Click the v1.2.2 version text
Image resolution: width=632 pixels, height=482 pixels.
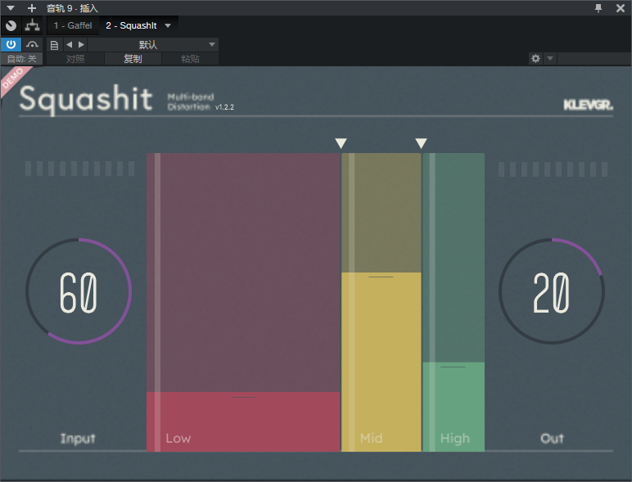coord(224,107)
